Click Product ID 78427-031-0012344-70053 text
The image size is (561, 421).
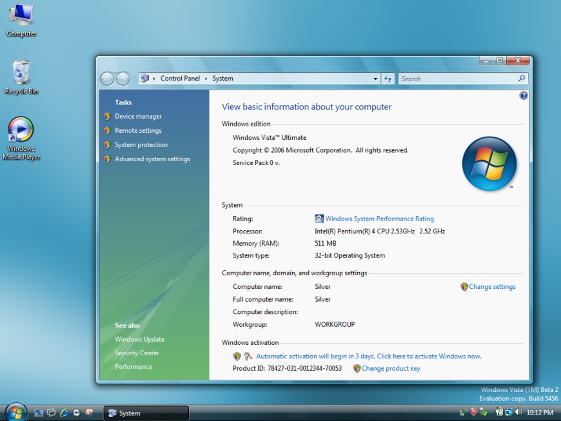(287, 368)
